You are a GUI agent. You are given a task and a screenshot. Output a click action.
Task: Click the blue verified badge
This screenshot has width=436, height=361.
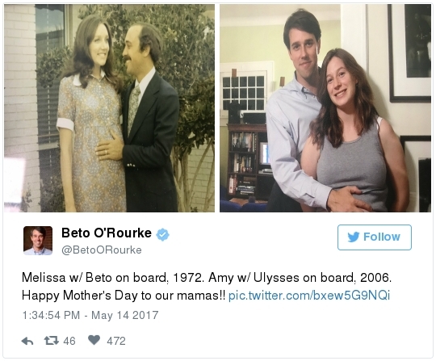pos(162,234)
